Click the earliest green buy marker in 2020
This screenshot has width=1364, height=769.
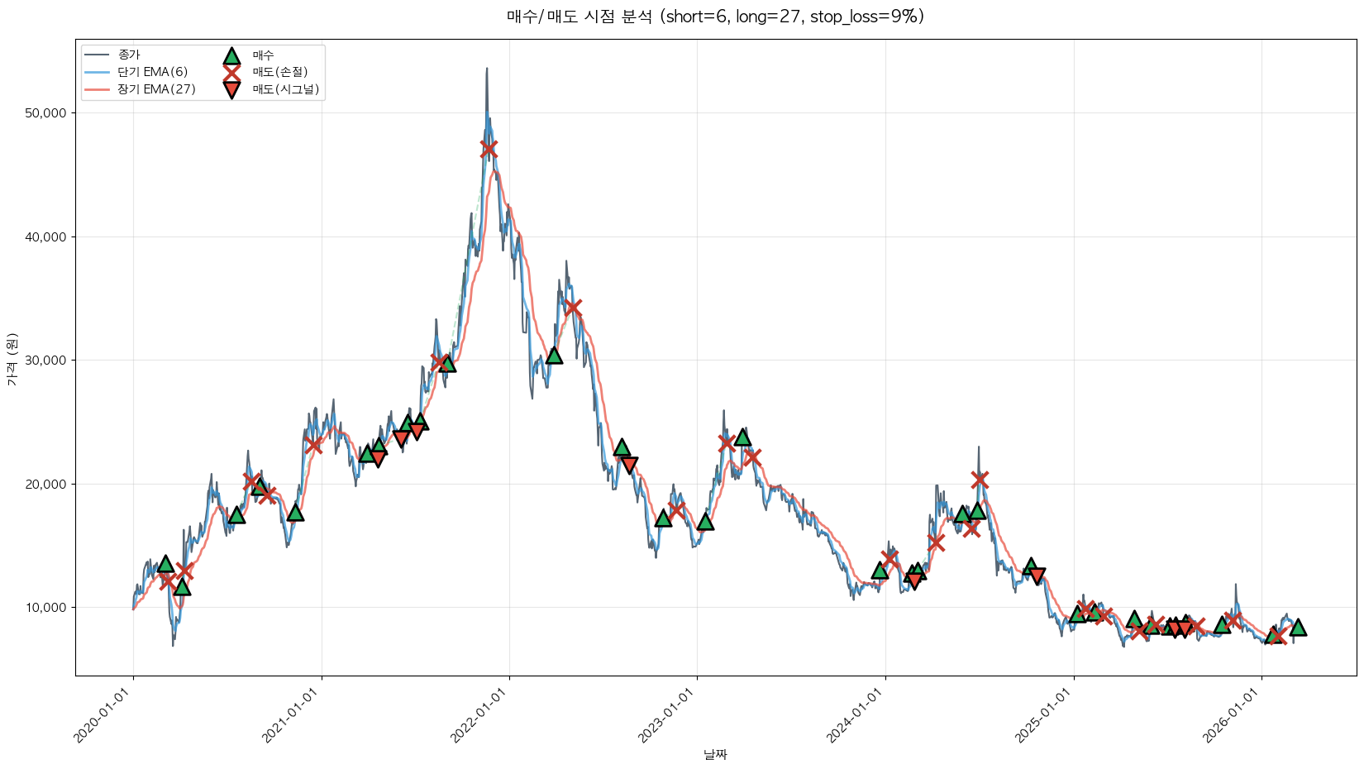pos(165,563)
